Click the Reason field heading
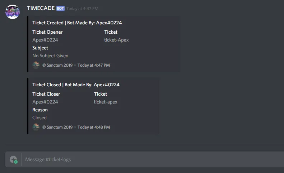The height and width of the screenshot is (173, 284). 40,110
